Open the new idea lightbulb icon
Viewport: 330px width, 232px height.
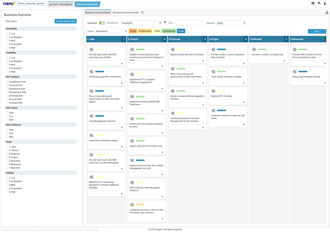pyautogui.click(x=319, y=3)
